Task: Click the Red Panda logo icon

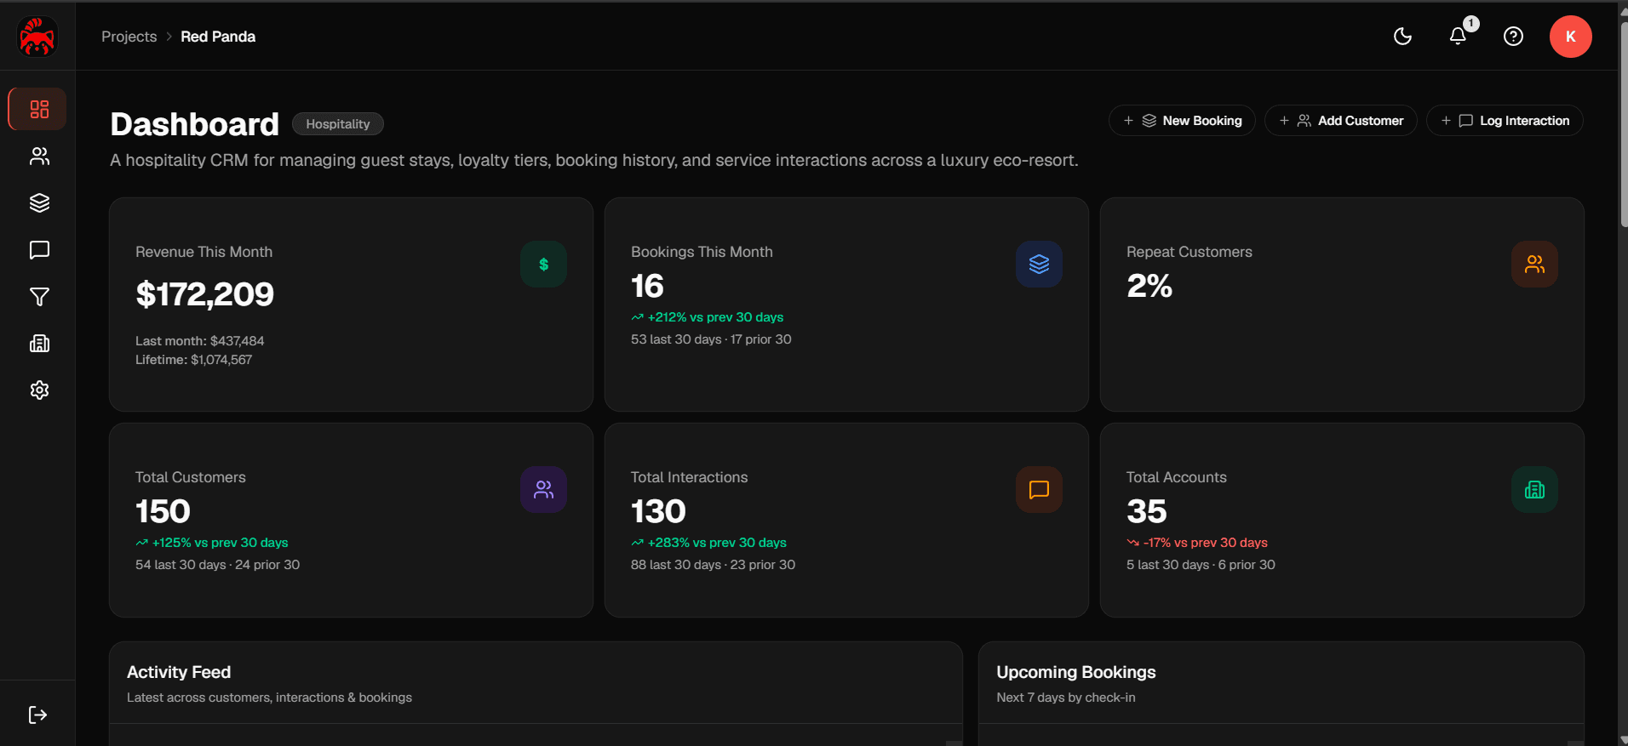Action: pos(37,37)
